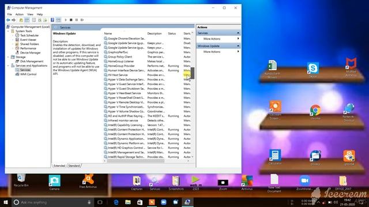Click the Forward arrow in the toolbar
The image size is (369, 207).
point(14,20)
